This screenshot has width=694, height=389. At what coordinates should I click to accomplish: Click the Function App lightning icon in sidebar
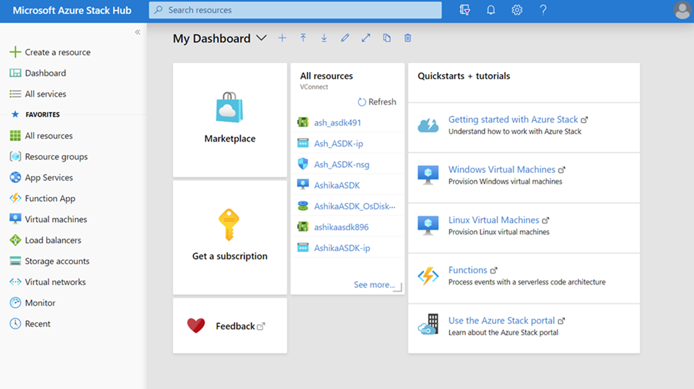click(15, 198)
